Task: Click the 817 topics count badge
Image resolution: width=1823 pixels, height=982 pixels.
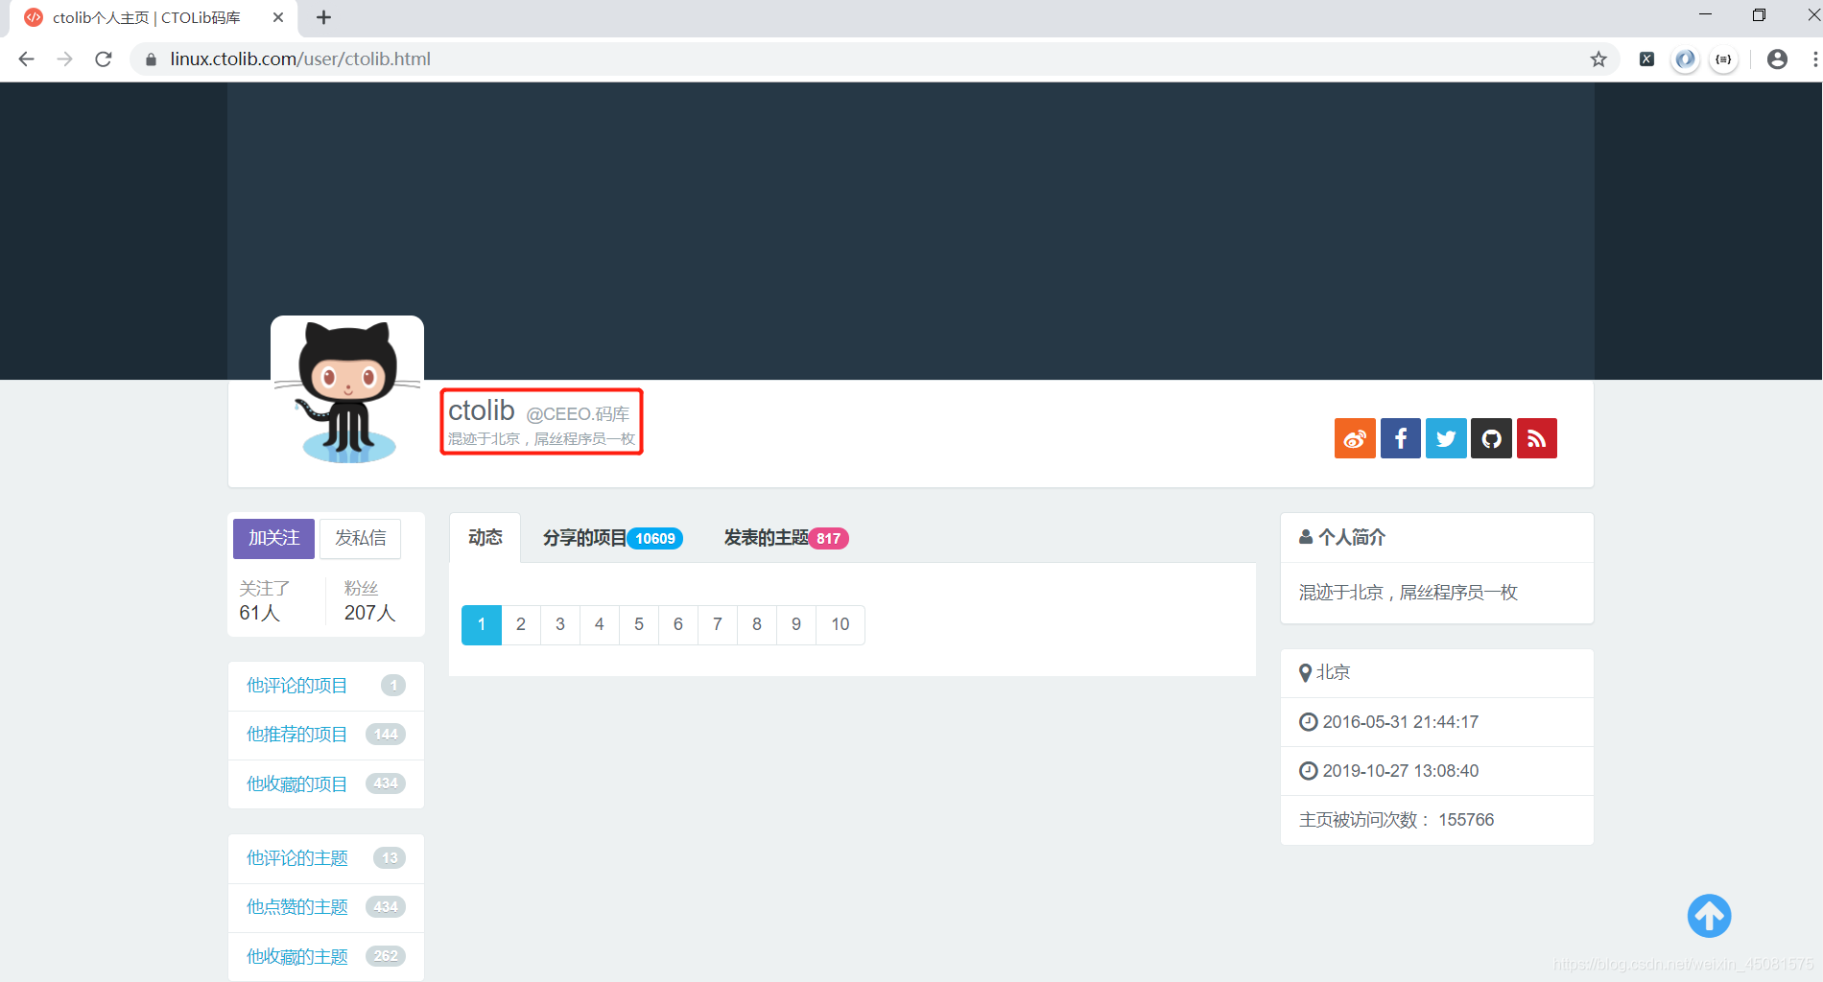Action: tap(829, 539)
